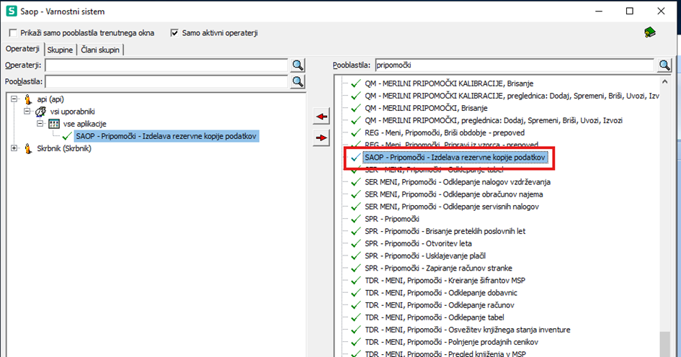Viewport: 681px width, 357px height.
Task: Click the search icon beside Operaterji field
Action: tap(298, 65)
